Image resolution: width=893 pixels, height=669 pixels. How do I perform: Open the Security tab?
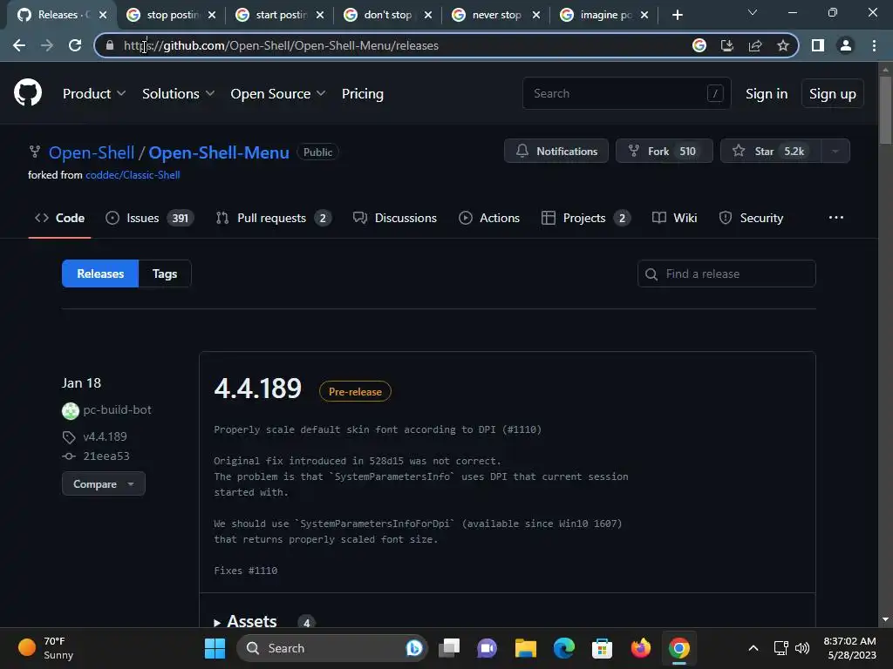click(751, 218)
